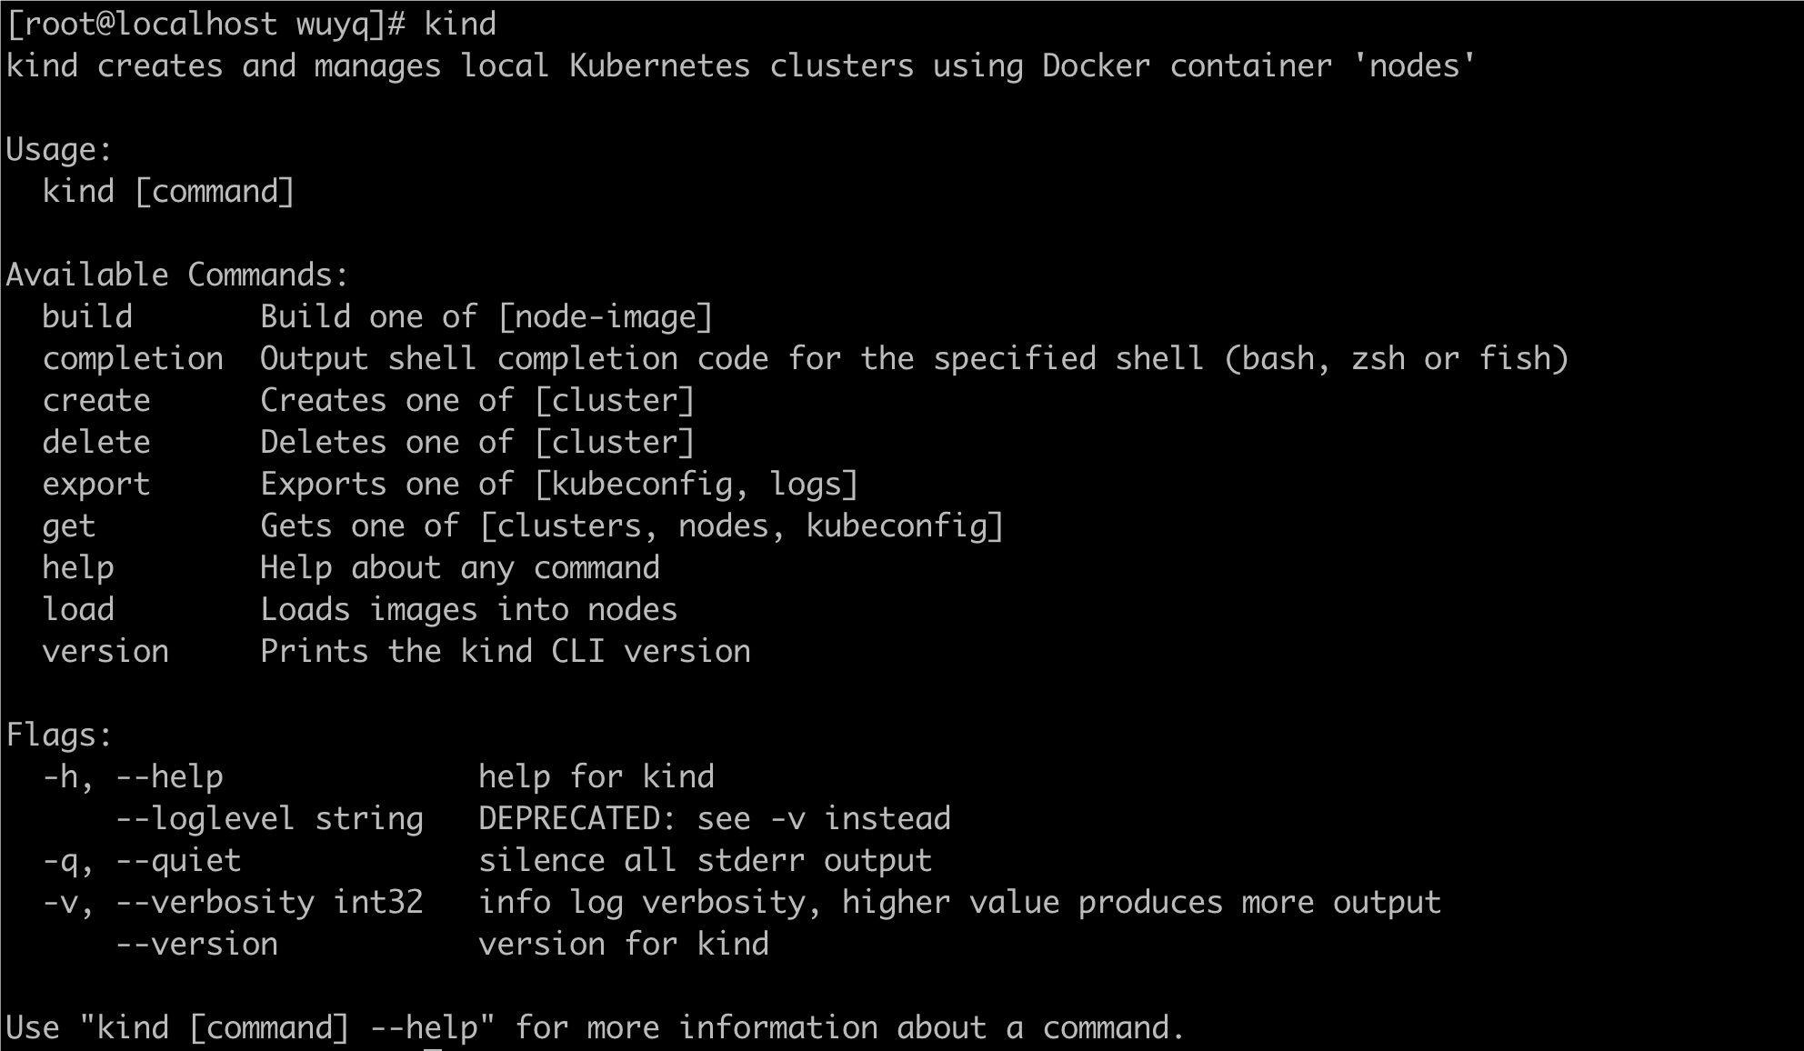Viewport: 1804px width, 1051px height.
Task: Click the 'version' command in Available Commands
Action: (x=105, y=652)
